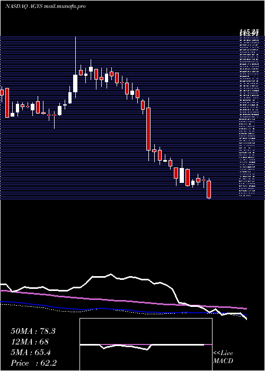Click the <<Live MACD label

coord(223,357)
